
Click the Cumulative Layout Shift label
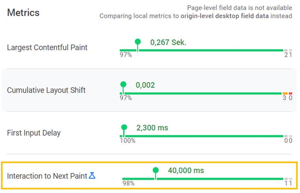[46, 90]
